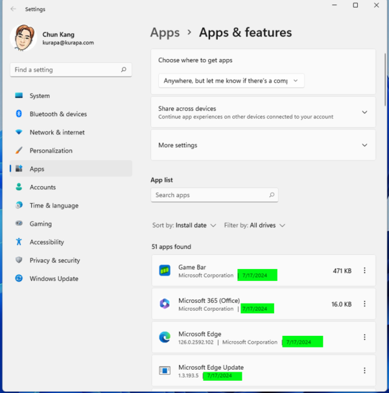
Task: Click the magnifier icon in Search apps
Action: click(x=272, y=195)
